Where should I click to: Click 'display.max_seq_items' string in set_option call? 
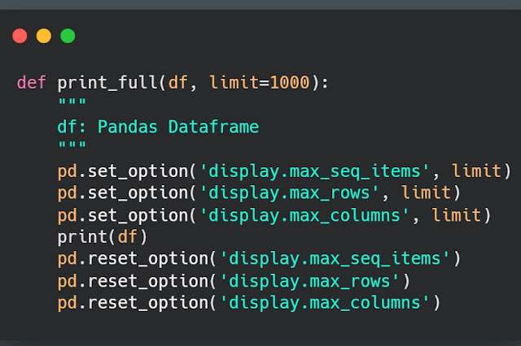(x=314, y=171)
